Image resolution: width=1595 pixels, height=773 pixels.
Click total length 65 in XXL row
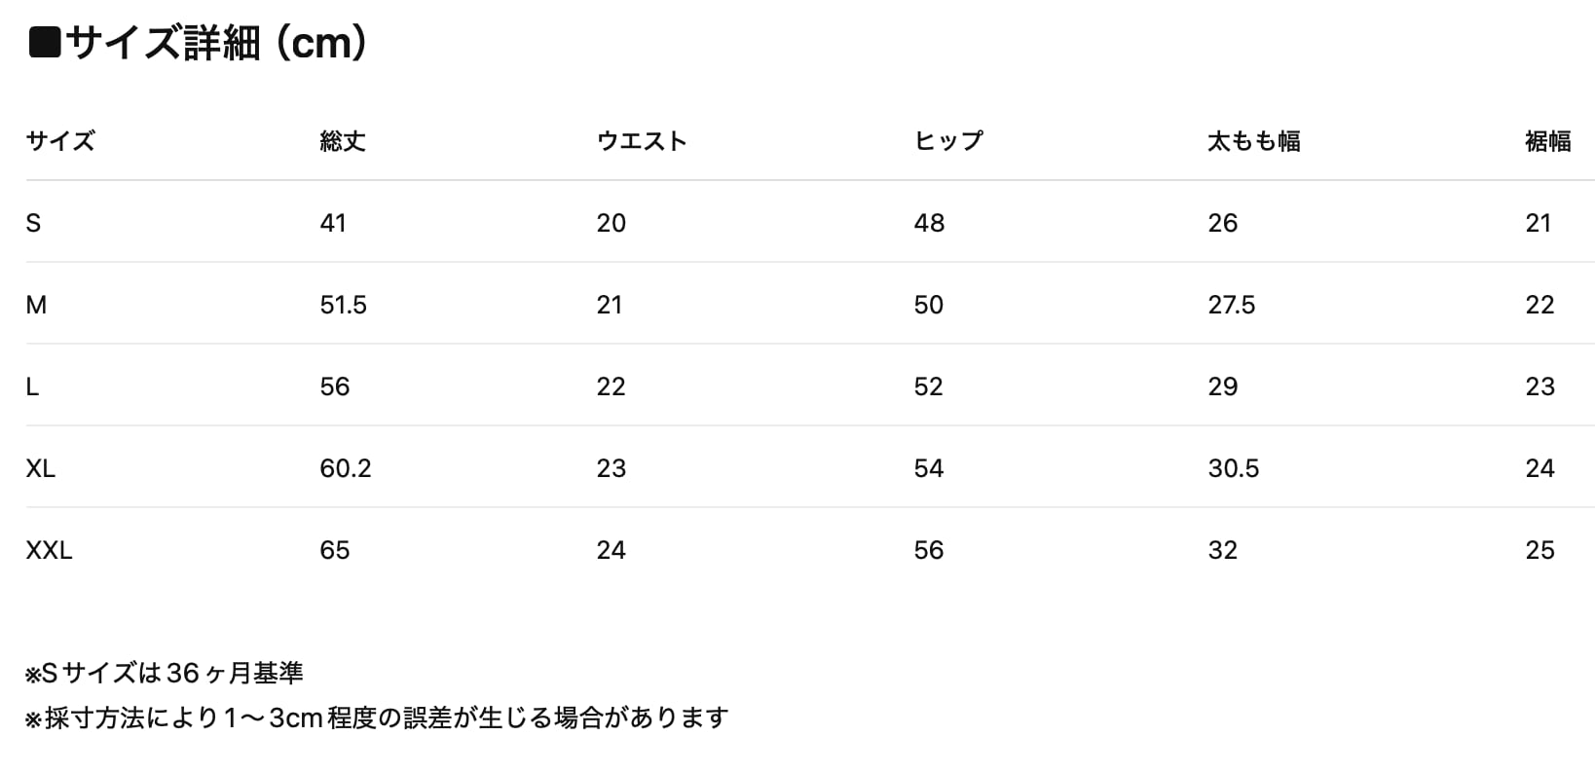pos(334,550)
